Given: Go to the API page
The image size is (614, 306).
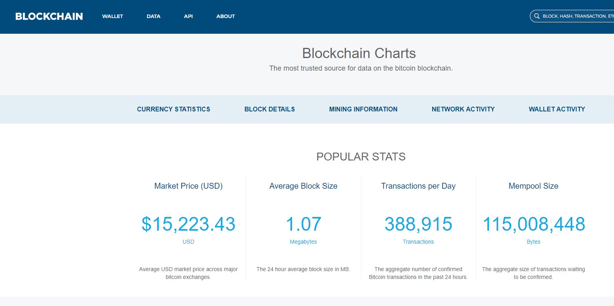Looking at the screenshot, I should [x=188, y=16].
